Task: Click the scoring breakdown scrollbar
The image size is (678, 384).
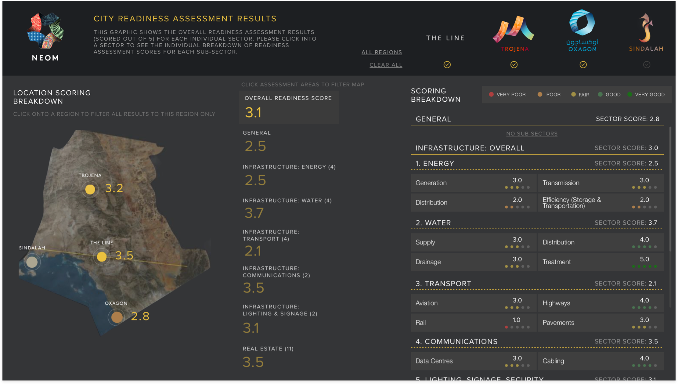Action: point(670,189)
